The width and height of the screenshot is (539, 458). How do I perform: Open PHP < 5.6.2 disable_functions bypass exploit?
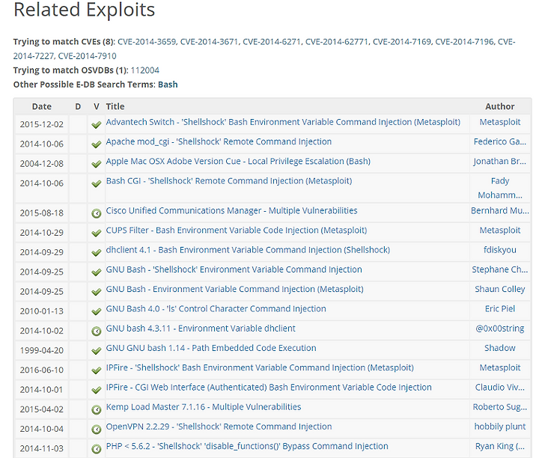point(247,446)
